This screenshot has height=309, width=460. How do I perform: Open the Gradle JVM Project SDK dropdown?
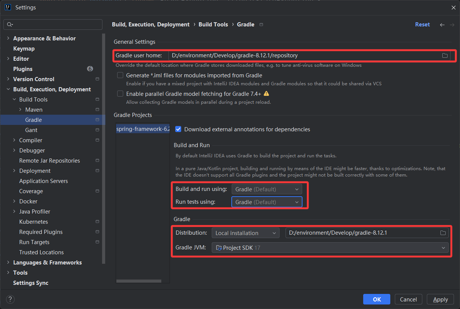330,248
